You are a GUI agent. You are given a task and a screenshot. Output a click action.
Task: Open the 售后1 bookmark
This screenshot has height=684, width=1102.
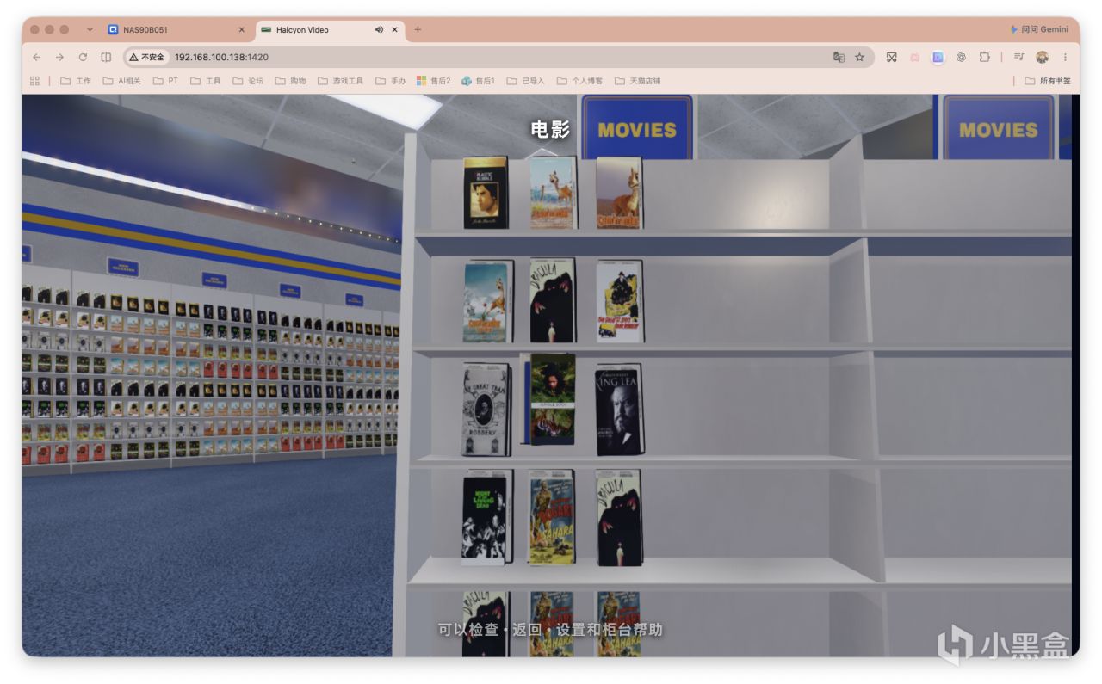pos(479,81)
